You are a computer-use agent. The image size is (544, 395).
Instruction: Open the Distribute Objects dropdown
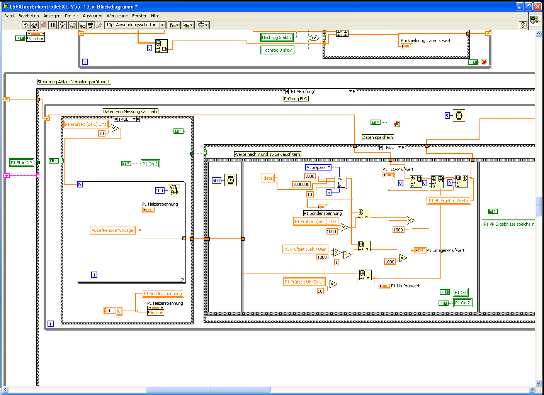pos(188,25)
